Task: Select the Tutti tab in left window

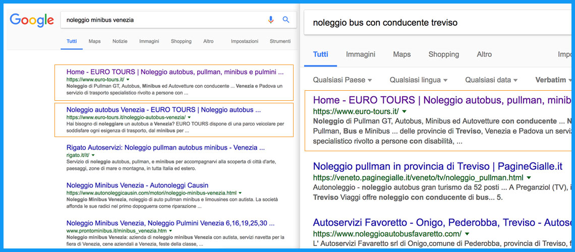Action: (x=72, y=41)
